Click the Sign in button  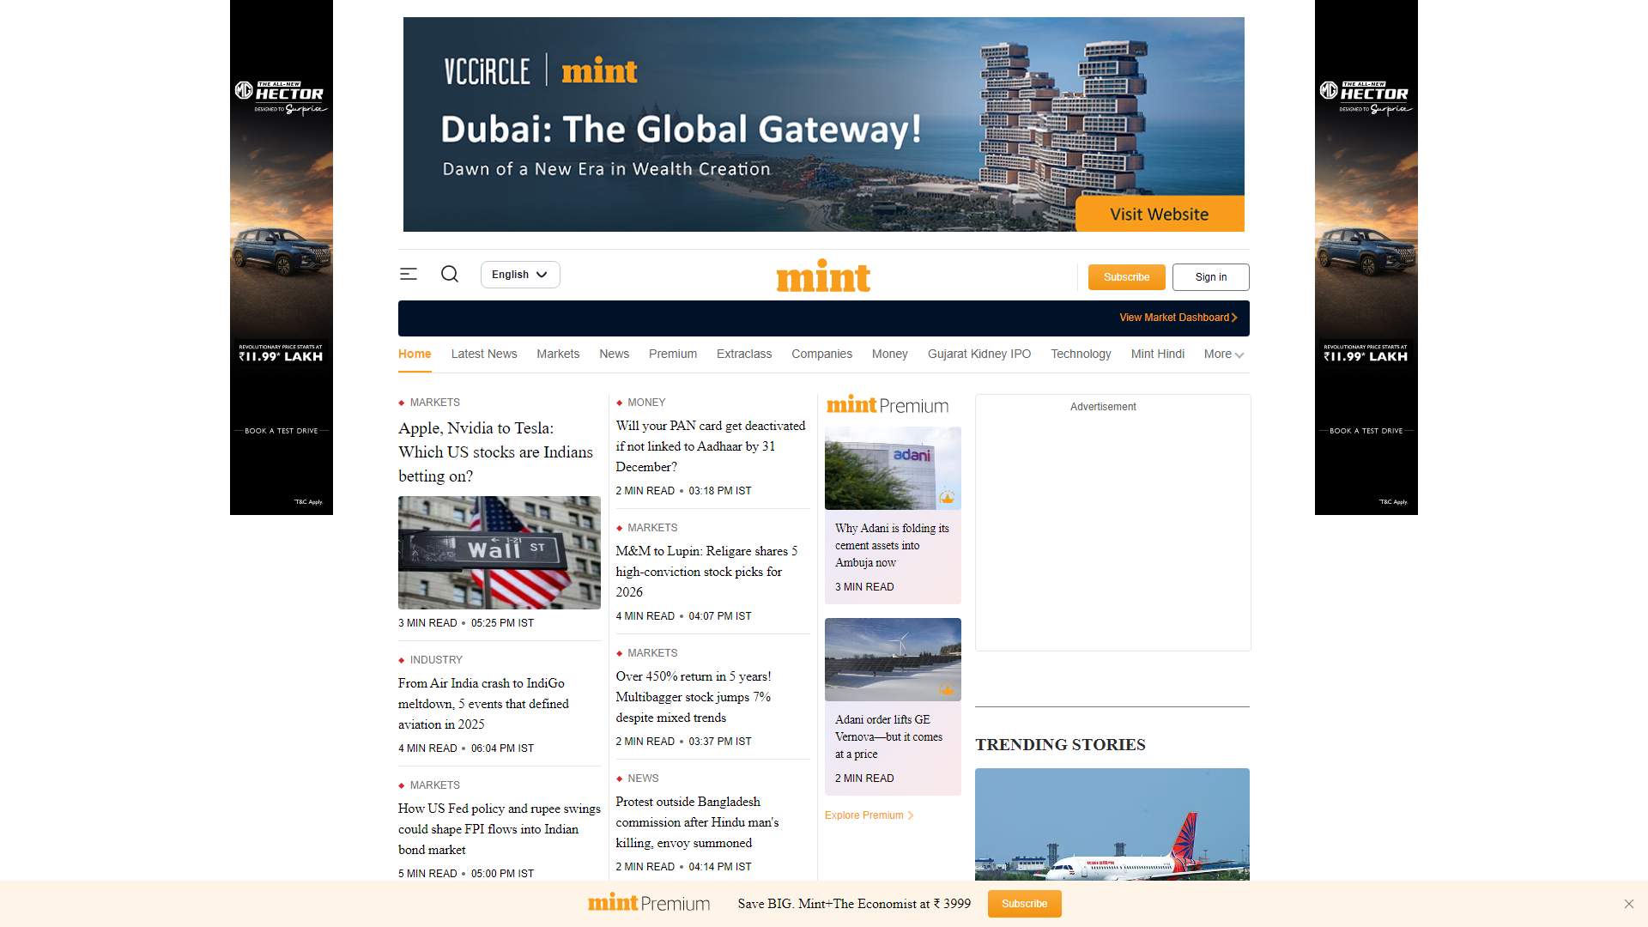click(1211, 276)
